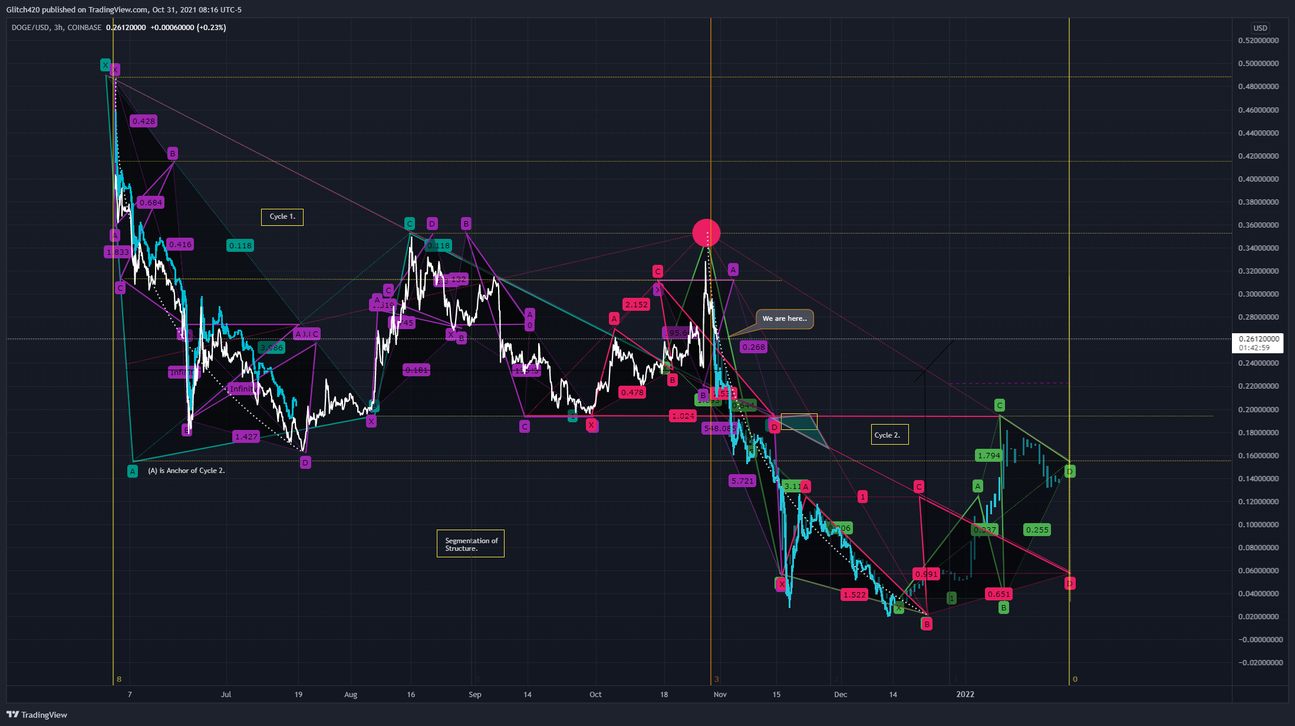Click the purple 0.416 ratio label
Image resolution: width=1295 pixels, height=726 pixels.
click(x=180, y=244)
